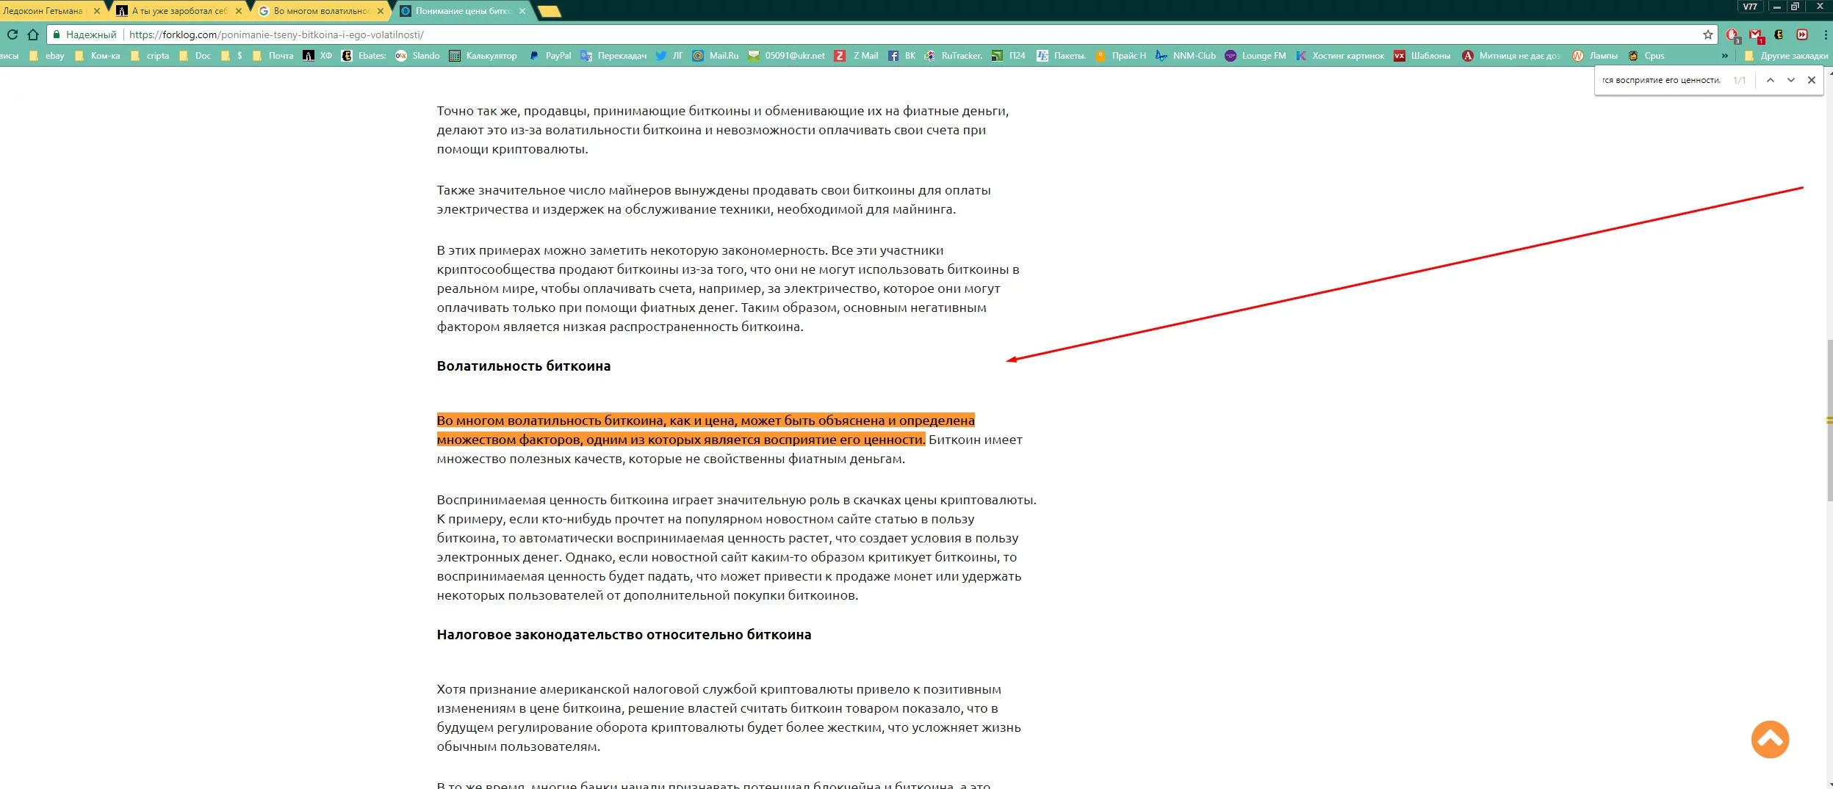Open a new browser tab
1833x789 pixels.
click(550, 11)
